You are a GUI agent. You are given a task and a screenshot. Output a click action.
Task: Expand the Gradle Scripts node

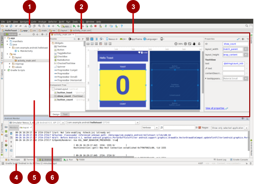point(5,70)
